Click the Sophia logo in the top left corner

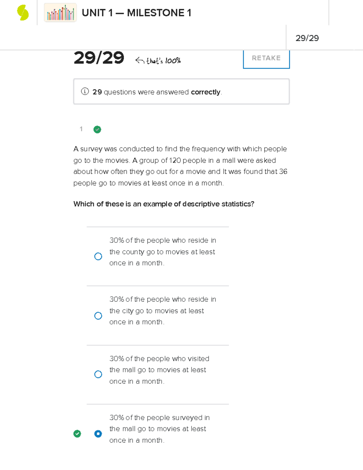[22, 12]
